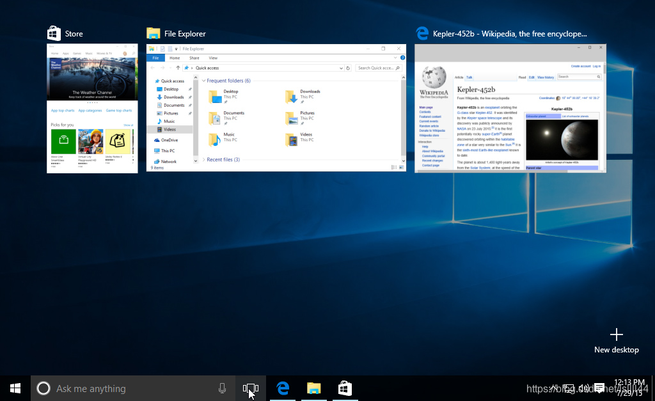The image size is (655, 401).
Task: Expand the Recent files section
Action: (204, 159)
